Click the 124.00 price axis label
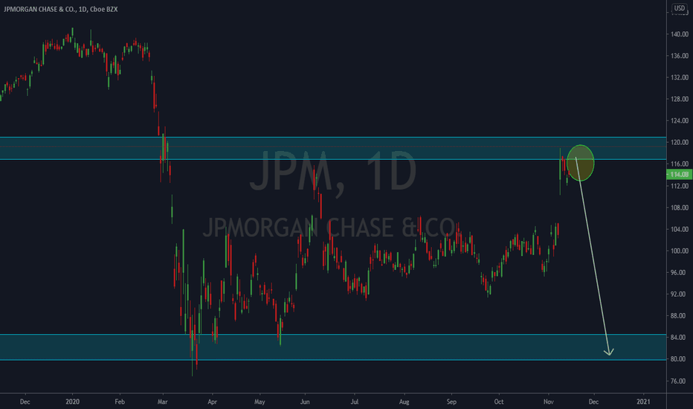Image resolution: width=693 pixels, height=409 pixels. pos(680,120)
